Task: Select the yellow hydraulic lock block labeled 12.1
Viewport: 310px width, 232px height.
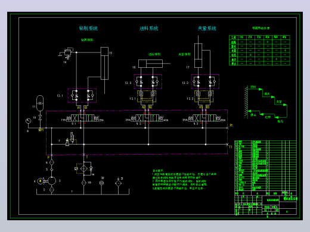Action: click(147, 96)
